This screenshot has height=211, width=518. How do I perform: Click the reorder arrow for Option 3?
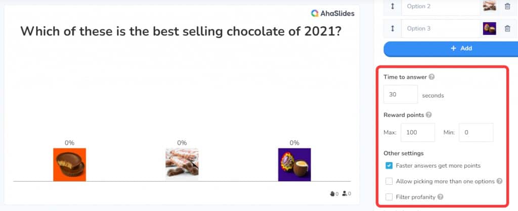pyautogui.click(x=392, y=28)
